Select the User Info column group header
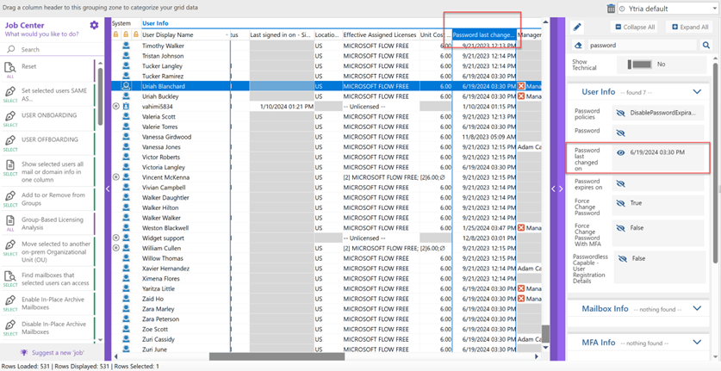The width and height of the screenshot is (721, 371). coord(155,23)
